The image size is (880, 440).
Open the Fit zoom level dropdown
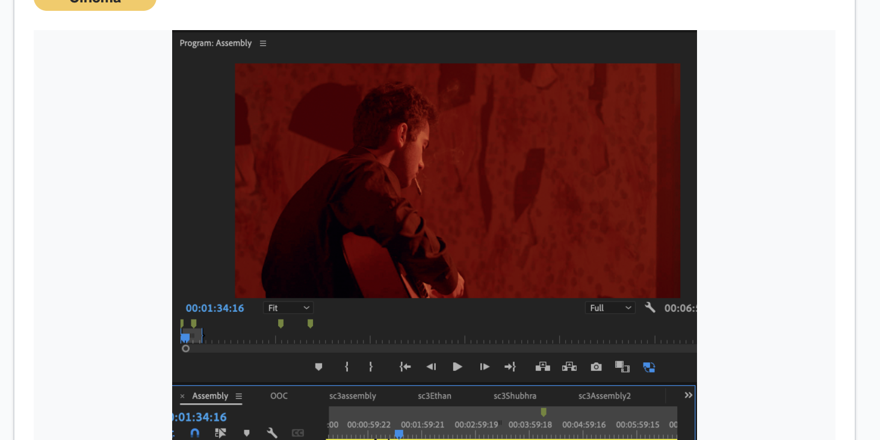point(288,308)
